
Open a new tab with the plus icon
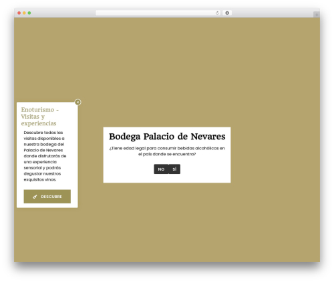pos(317,15)
